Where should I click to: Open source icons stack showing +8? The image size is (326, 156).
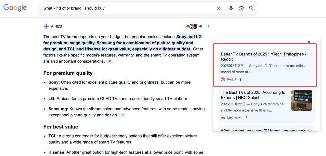coord(193,26)
